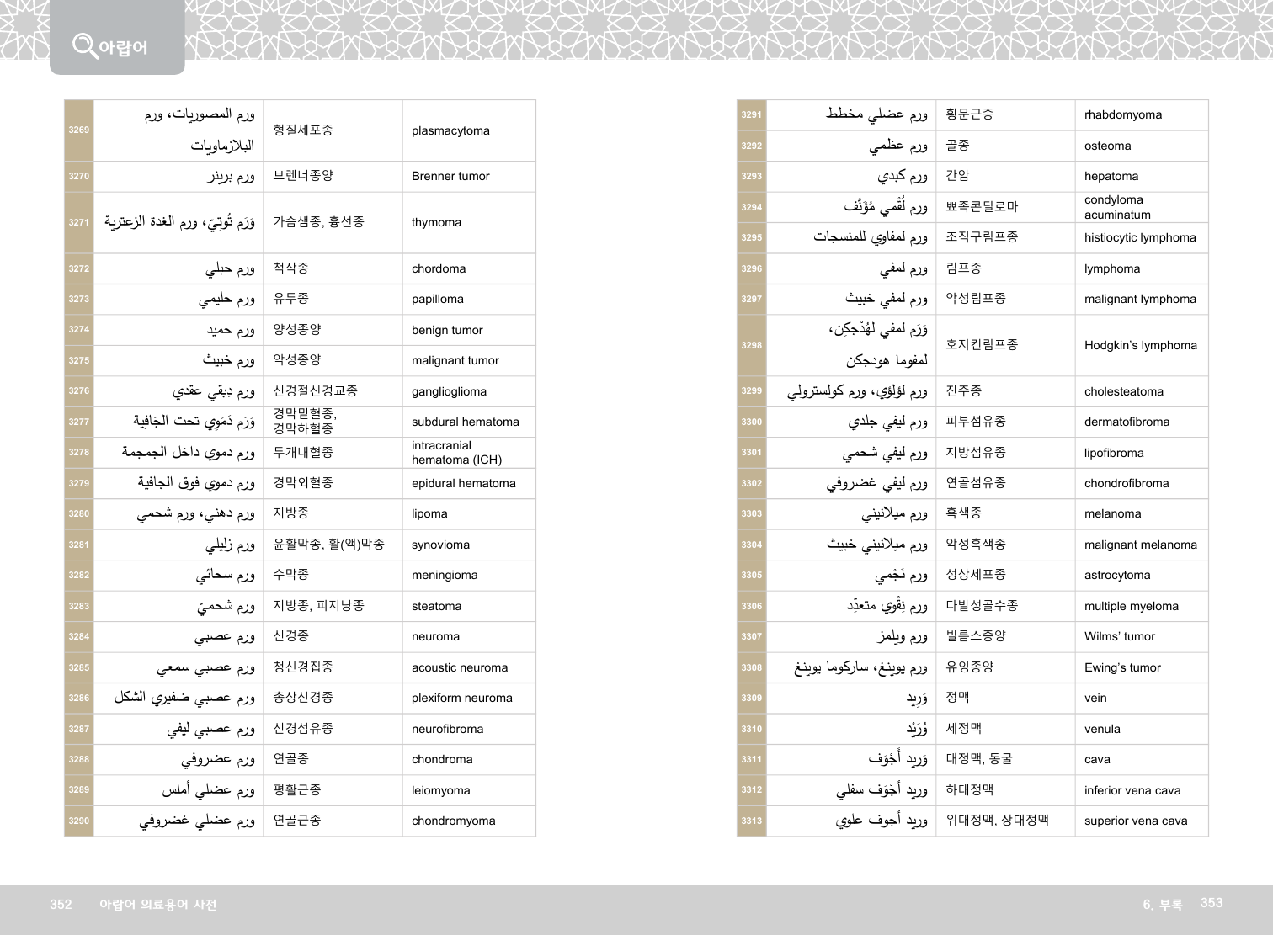The image size is (1273, 935).
Task: Click Hodgkin's lymphoma in the table
Action: (1140, 346)
